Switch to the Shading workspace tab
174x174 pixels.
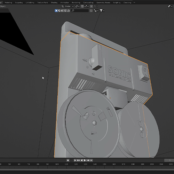[x=54, y=2]
